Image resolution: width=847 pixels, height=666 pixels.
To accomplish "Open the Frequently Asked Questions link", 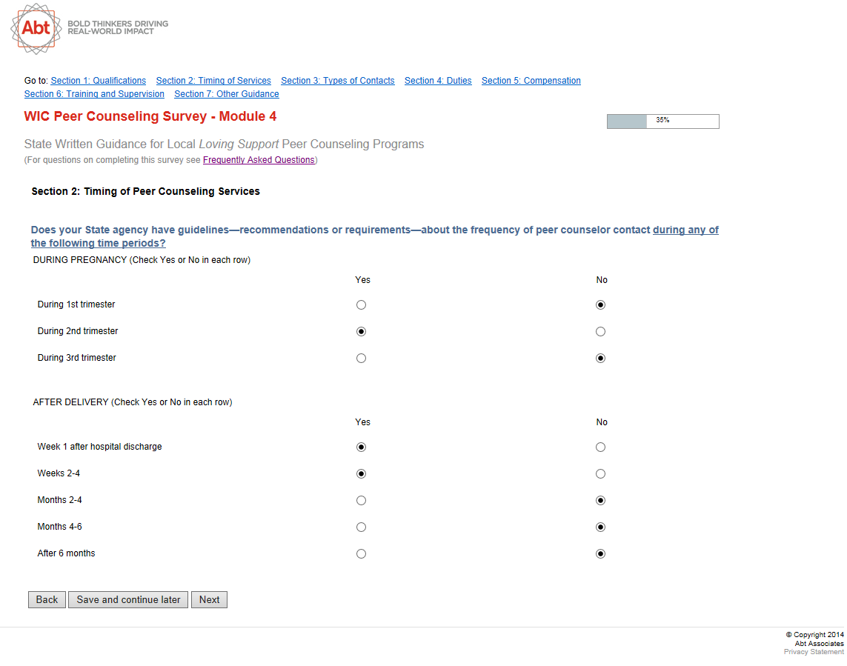I will click(259, 160).
